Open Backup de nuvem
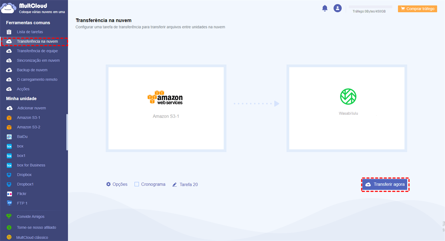Viewport: 445px width, 241px height. (x=32, y=70)
